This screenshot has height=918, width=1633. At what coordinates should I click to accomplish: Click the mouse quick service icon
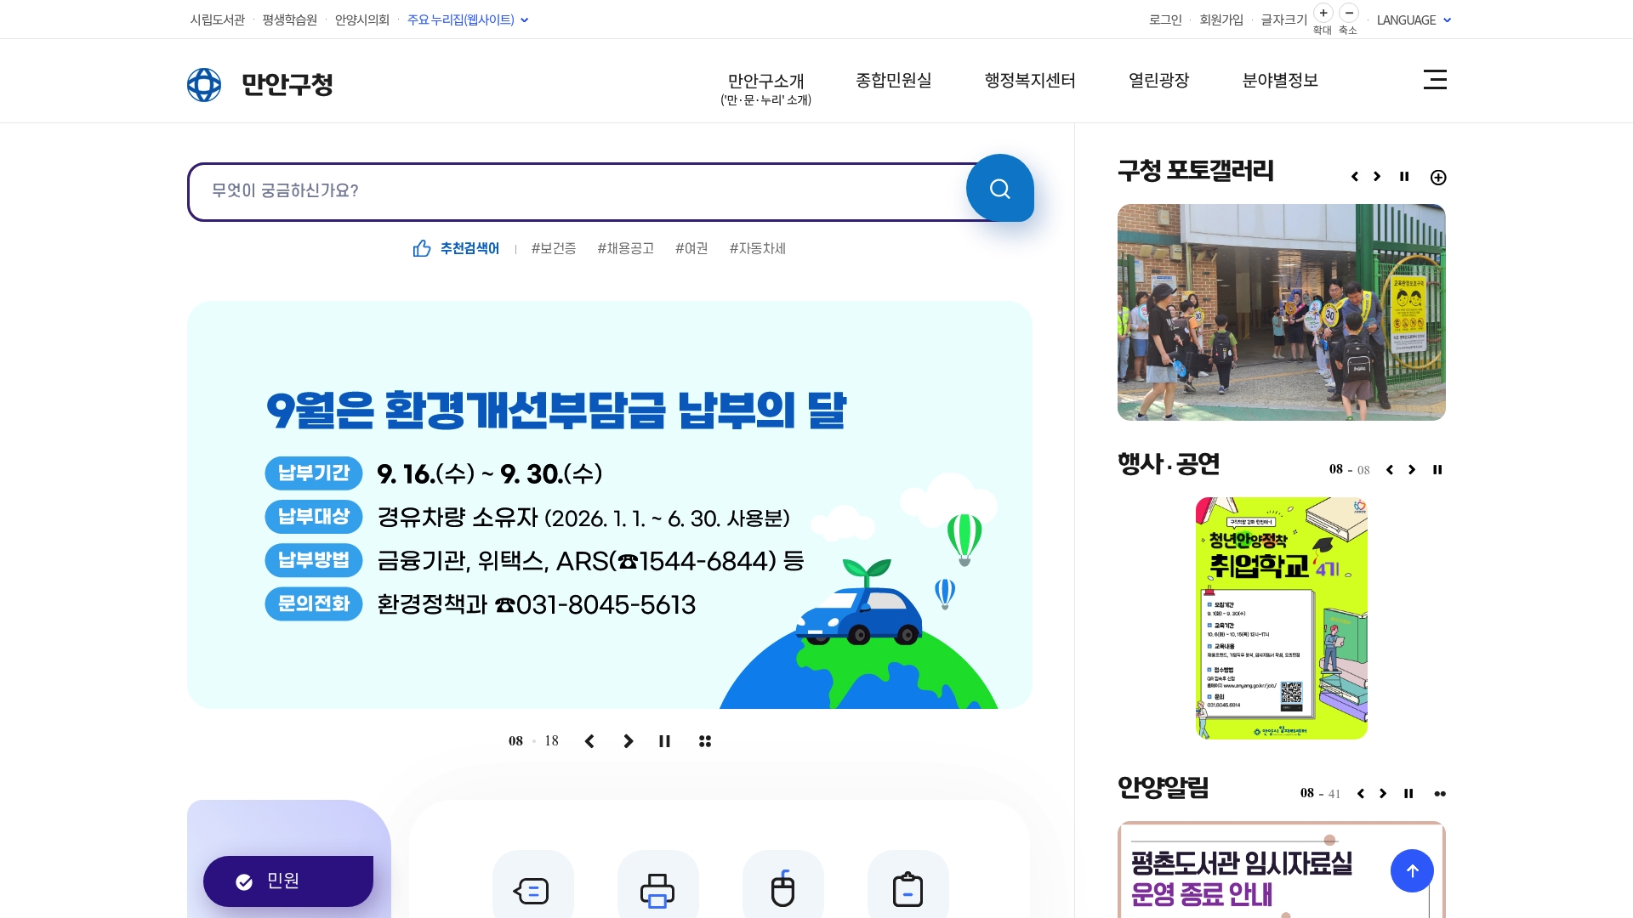click(x=782, y=889)
